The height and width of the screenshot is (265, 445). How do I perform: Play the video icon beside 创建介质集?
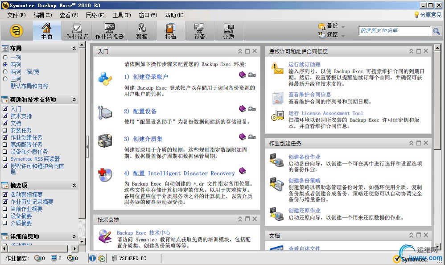point(252,137)
